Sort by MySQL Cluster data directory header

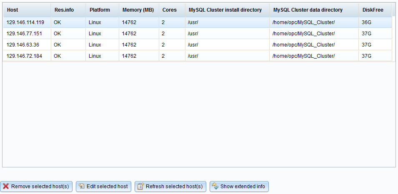click(308, 10)
